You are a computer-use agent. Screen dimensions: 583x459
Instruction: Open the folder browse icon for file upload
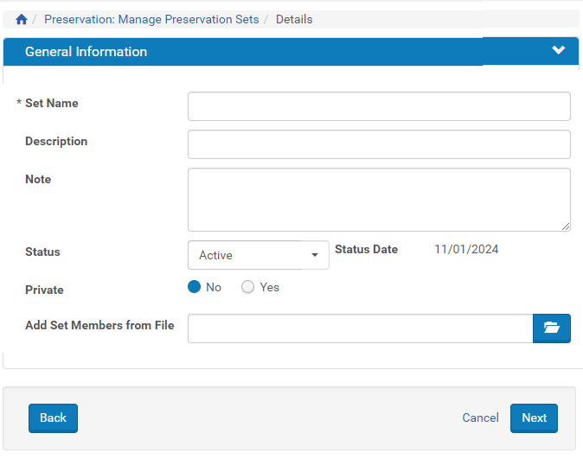click(x=551, y=328)
